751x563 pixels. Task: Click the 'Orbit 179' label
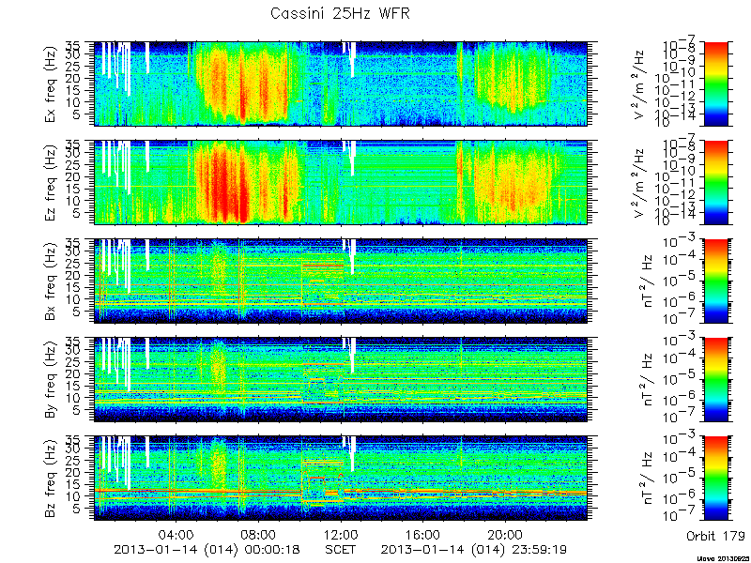715,536
